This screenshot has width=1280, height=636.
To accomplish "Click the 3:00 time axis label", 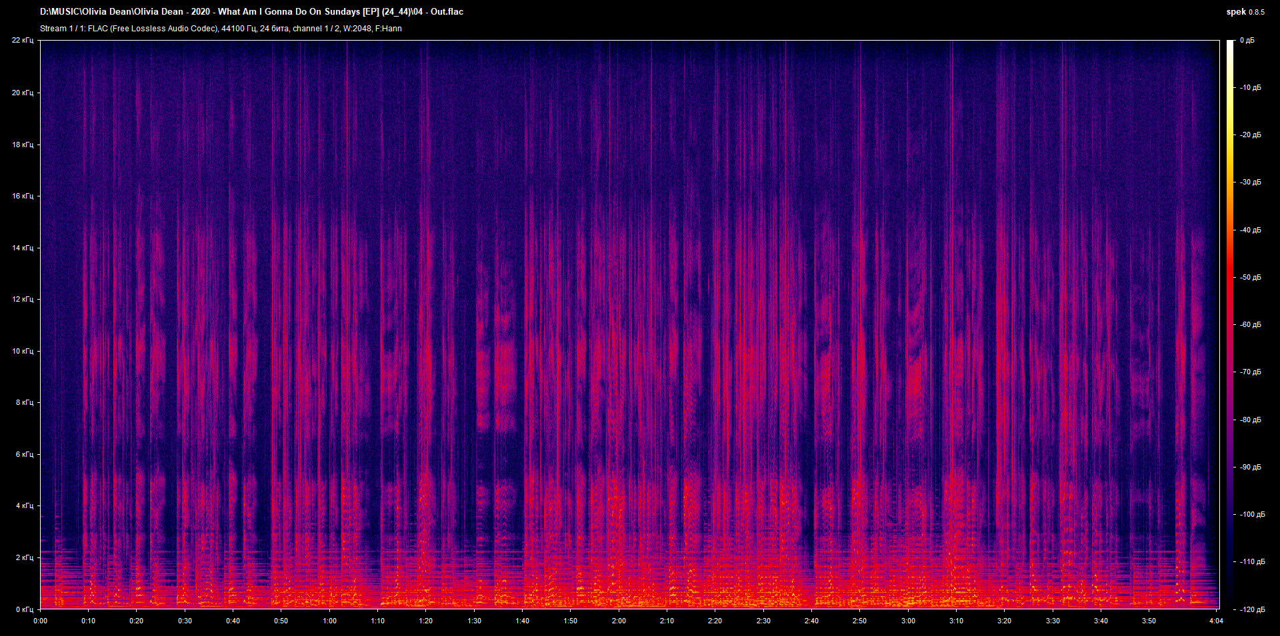I will pyautogui.click(x=908, y=621).
